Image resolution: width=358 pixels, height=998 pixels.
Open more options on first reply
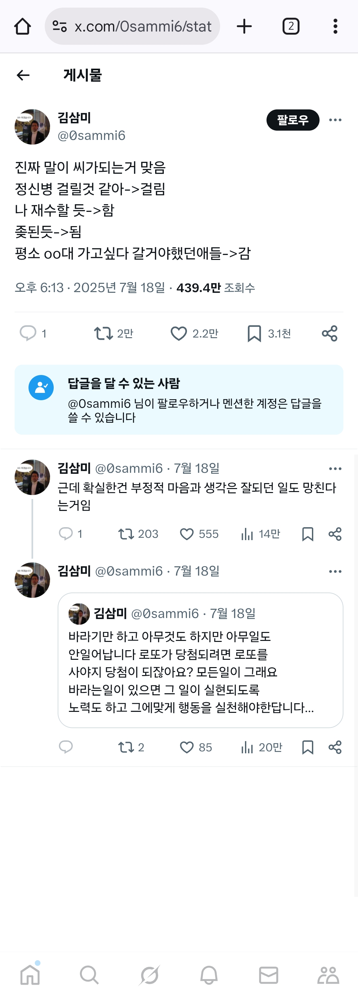point(335,469)
